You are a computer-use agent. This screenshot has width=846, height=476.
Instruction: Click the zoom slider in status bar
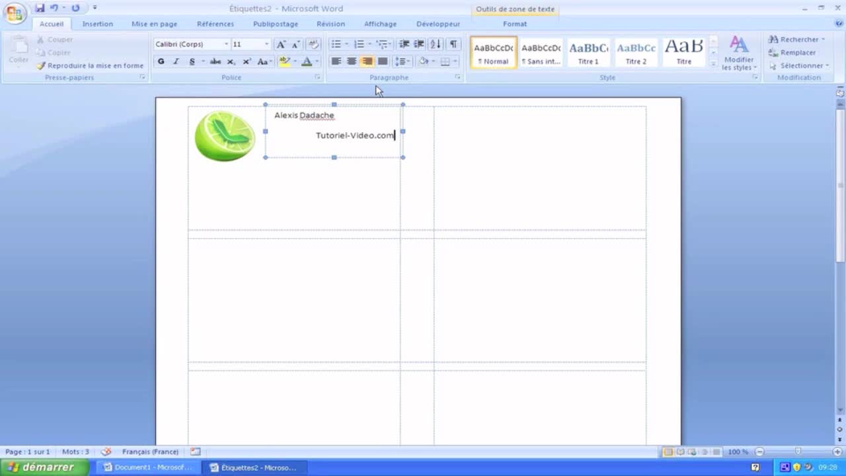point(798,452)
